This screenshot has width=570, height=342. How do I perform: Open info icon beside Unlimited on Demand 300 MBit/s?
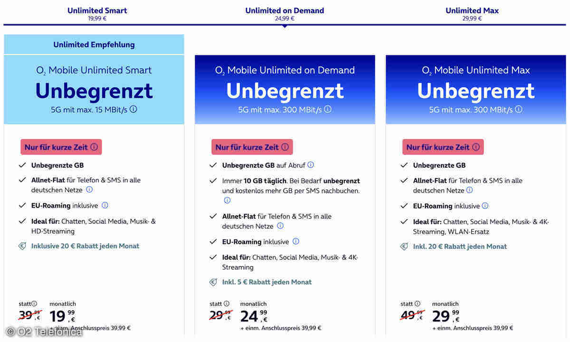tap(328, 109)
